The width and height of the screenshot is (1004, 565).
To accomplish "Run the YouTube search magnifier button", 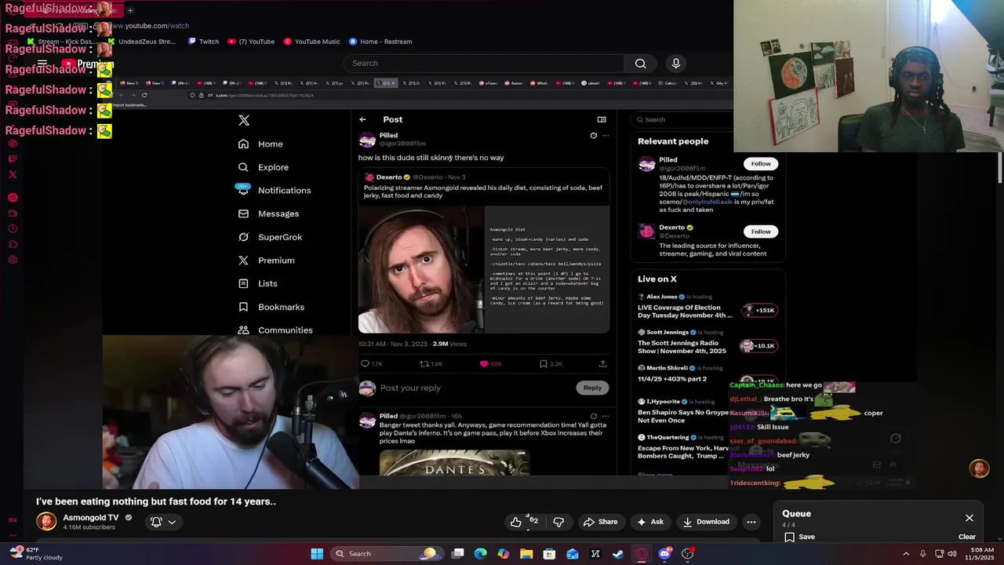I will pos(640,63).
